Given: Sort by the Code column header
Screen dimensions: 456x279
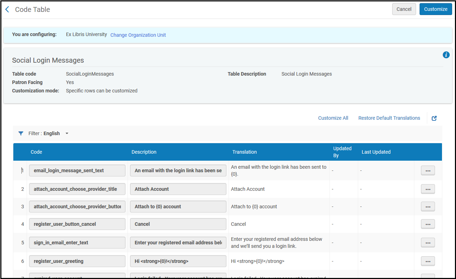Looking at the screenshot, I should click(36, 152).
